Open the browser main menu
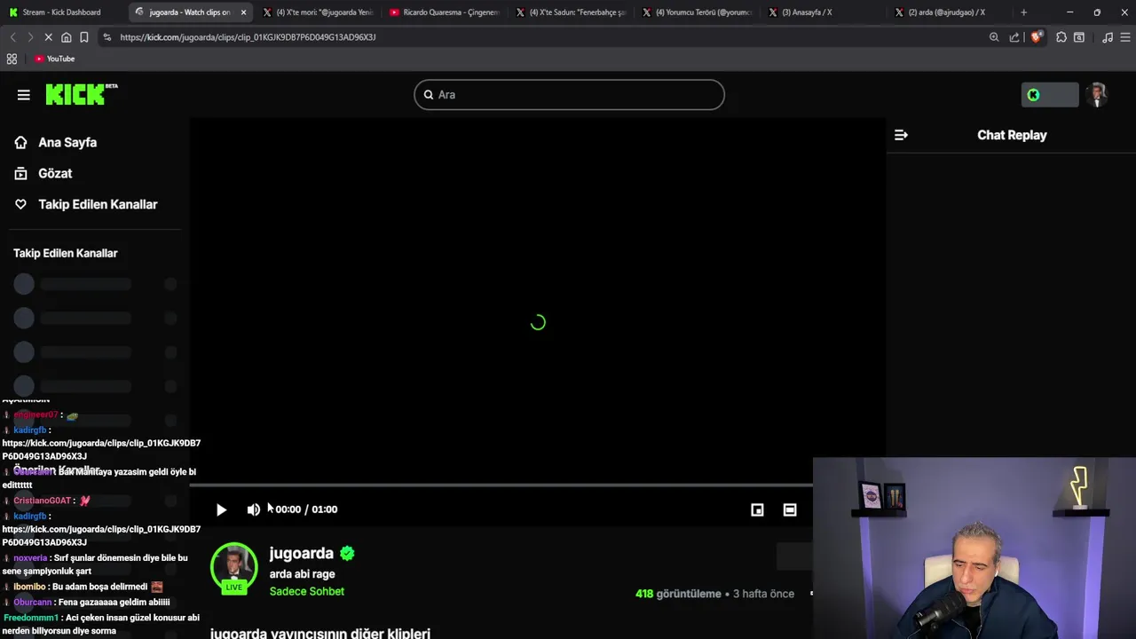This screenshot has width=1136, height=639. [1125, 37]
